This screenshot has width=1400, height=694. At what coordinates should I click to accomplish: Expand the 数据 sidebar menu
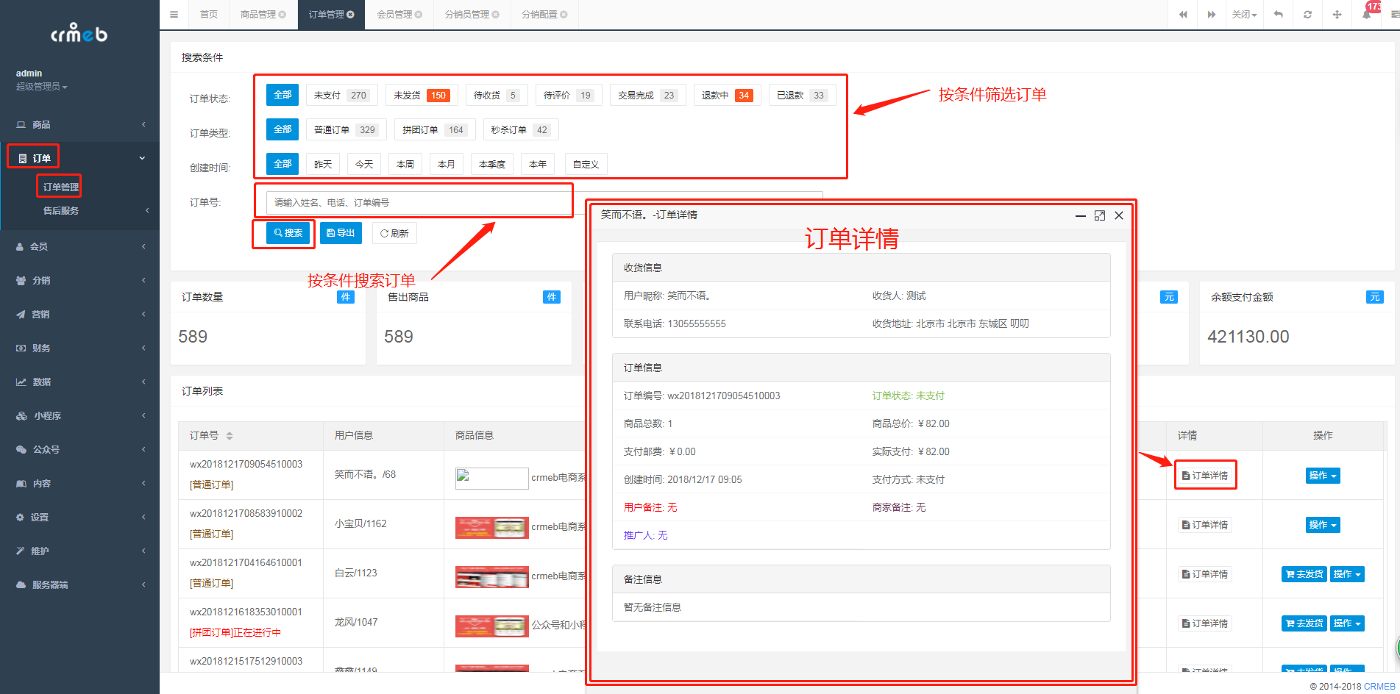79,382
